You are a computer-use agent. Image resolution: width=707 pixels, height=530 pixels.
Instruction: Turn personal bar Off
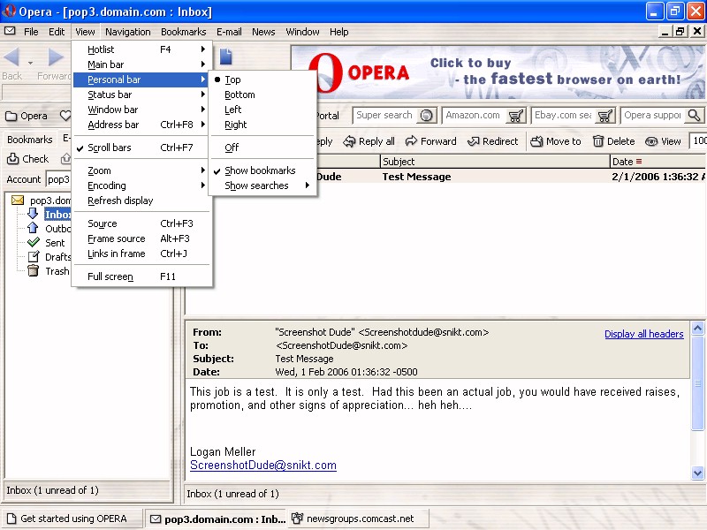click(262, 148)
